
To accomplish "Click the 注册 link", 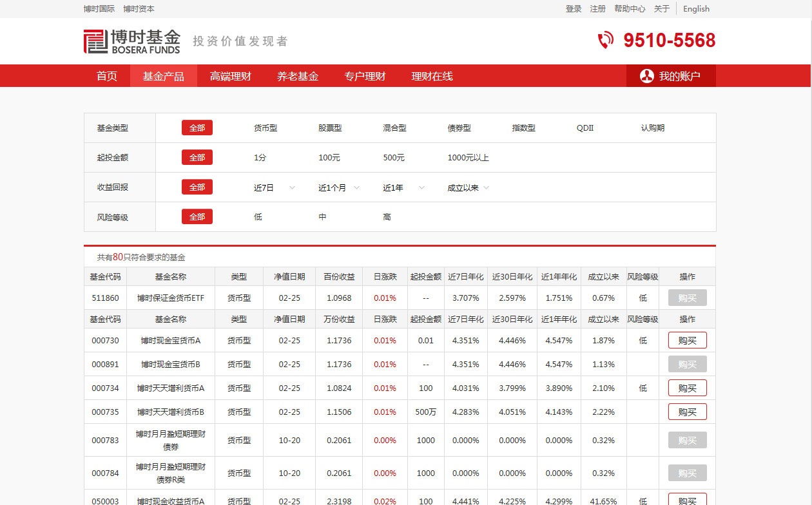I will [598, 9].
